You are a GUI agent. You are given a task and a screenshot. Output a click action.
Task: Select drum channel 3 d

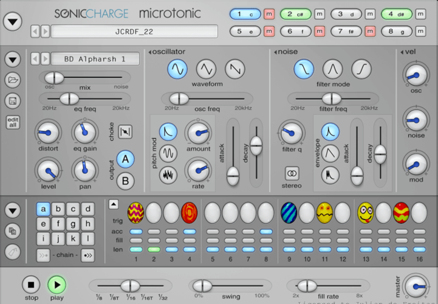click(346, 14)
